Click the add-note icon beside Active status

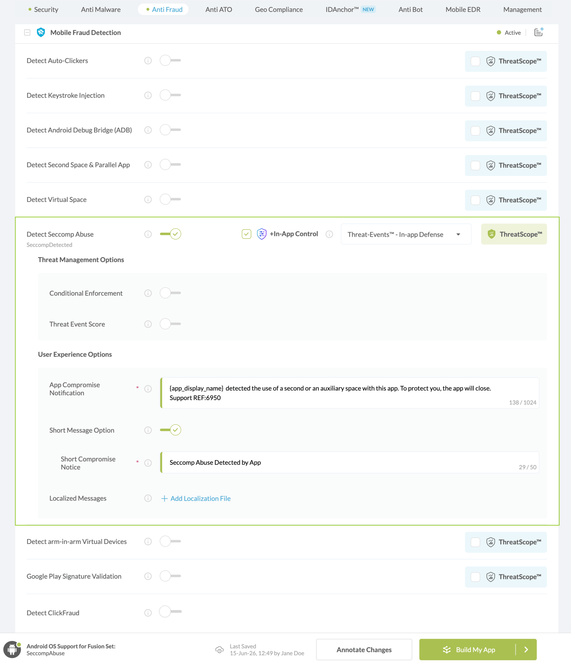[x=539, y=32]
